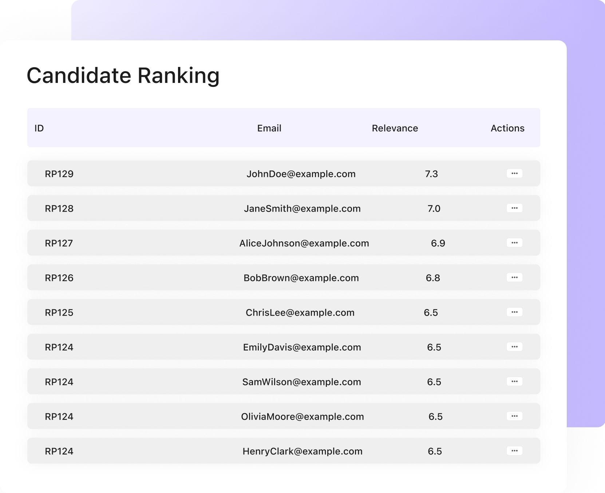The image size is (605, 493).
Task: Show more options for SamWilson@example.com
Action: pos(514,381)
